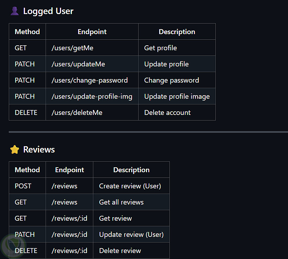The image size is (288, 259).
Task: Click the /users/change-password endpoint
Action: click(89, 80)
